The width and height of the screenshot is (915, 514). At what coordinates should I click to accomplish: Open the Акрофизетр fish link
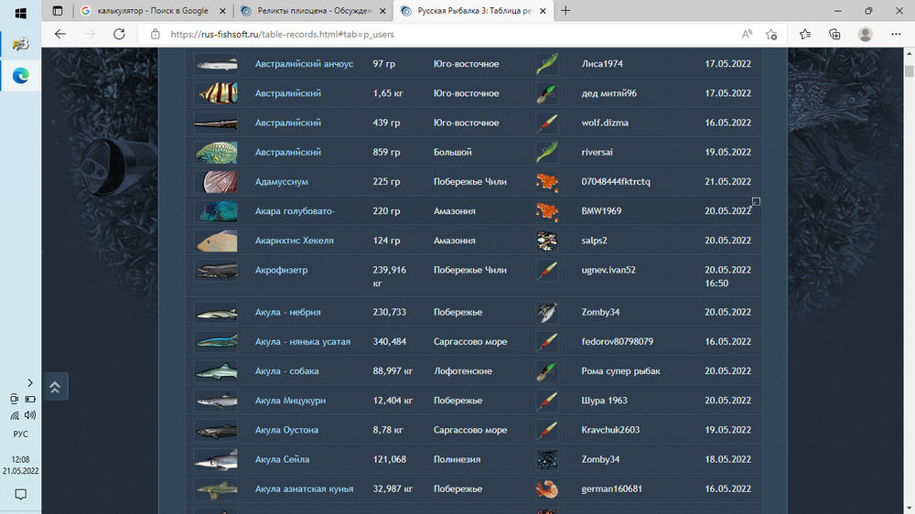click(281, 270)
